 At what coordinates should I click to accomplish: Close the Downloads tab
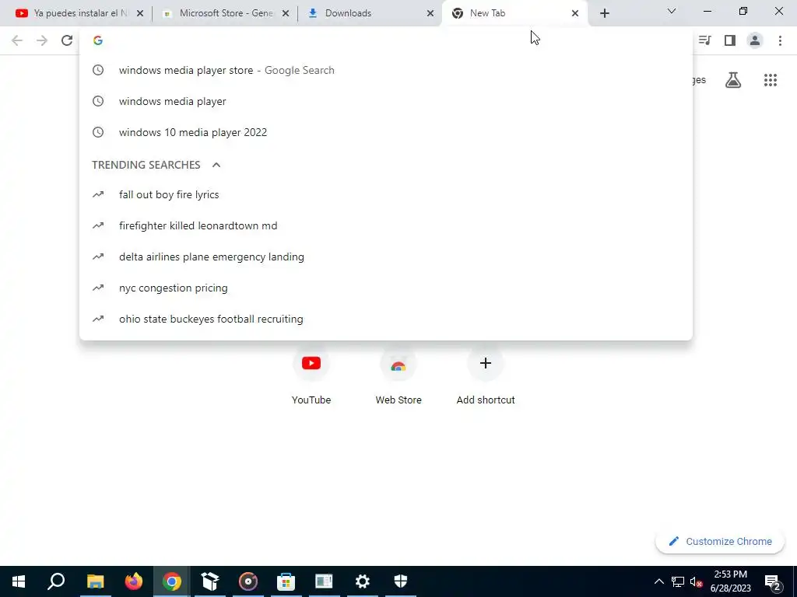pos(430,13)
